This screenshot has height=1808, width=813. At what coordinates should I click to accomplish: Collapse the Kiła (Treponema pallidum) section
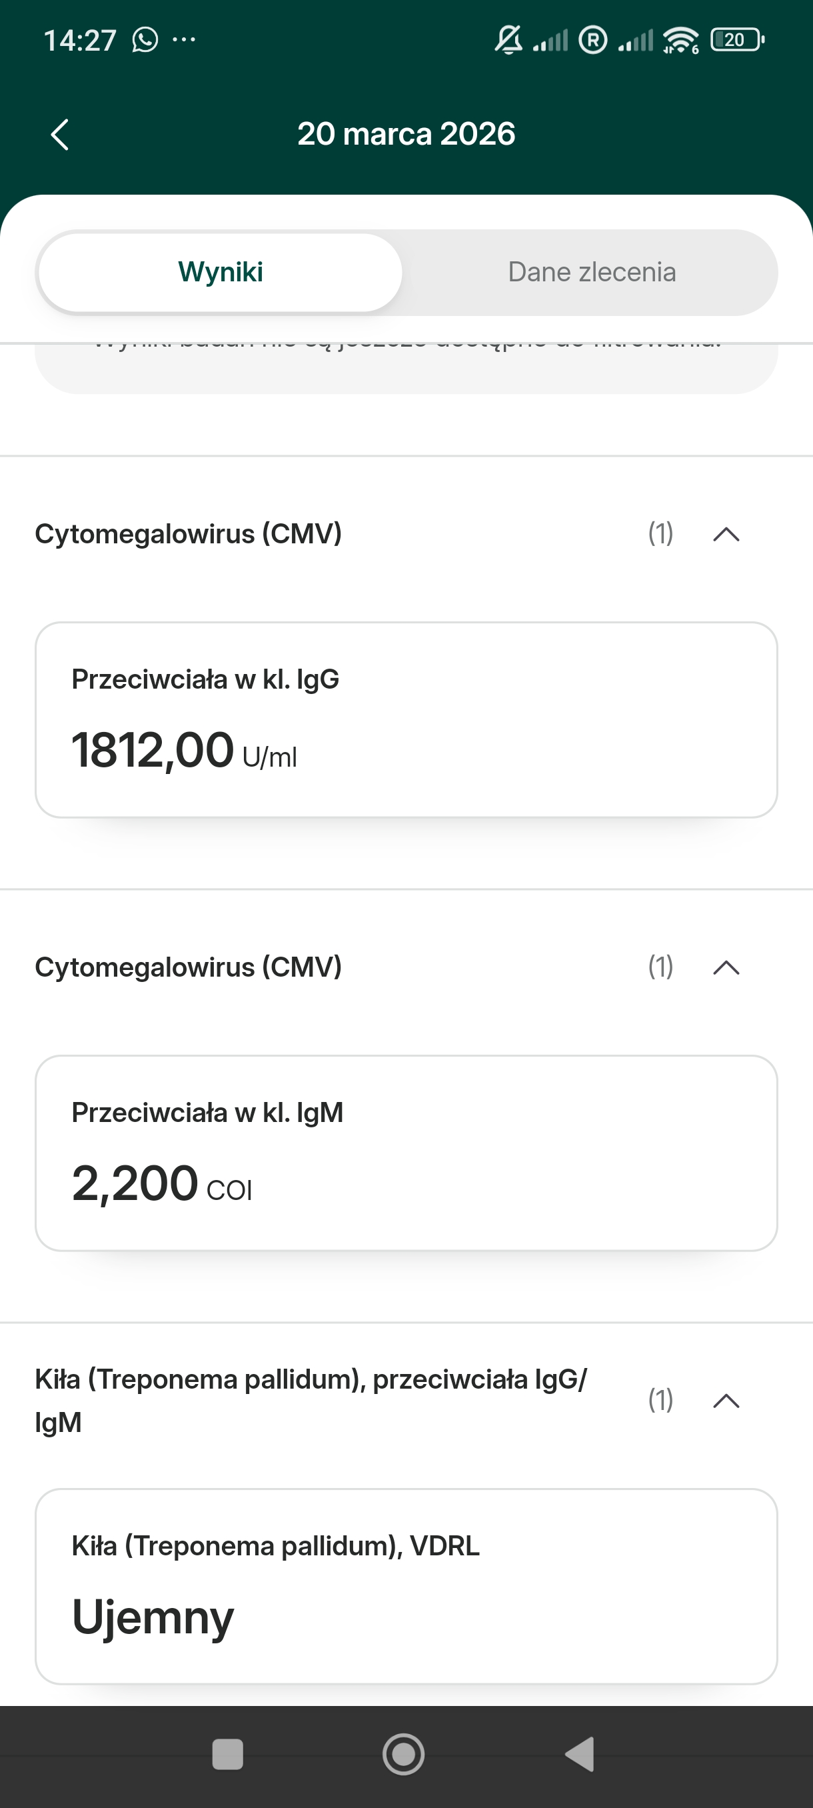726,1401
